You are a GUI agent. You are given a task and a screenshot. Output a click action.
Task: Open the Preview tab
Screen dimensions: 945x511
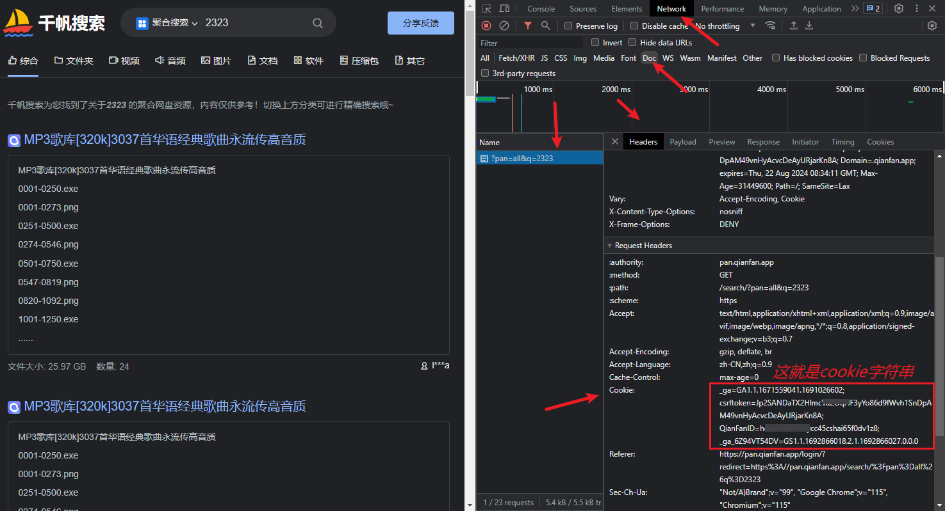722,141
